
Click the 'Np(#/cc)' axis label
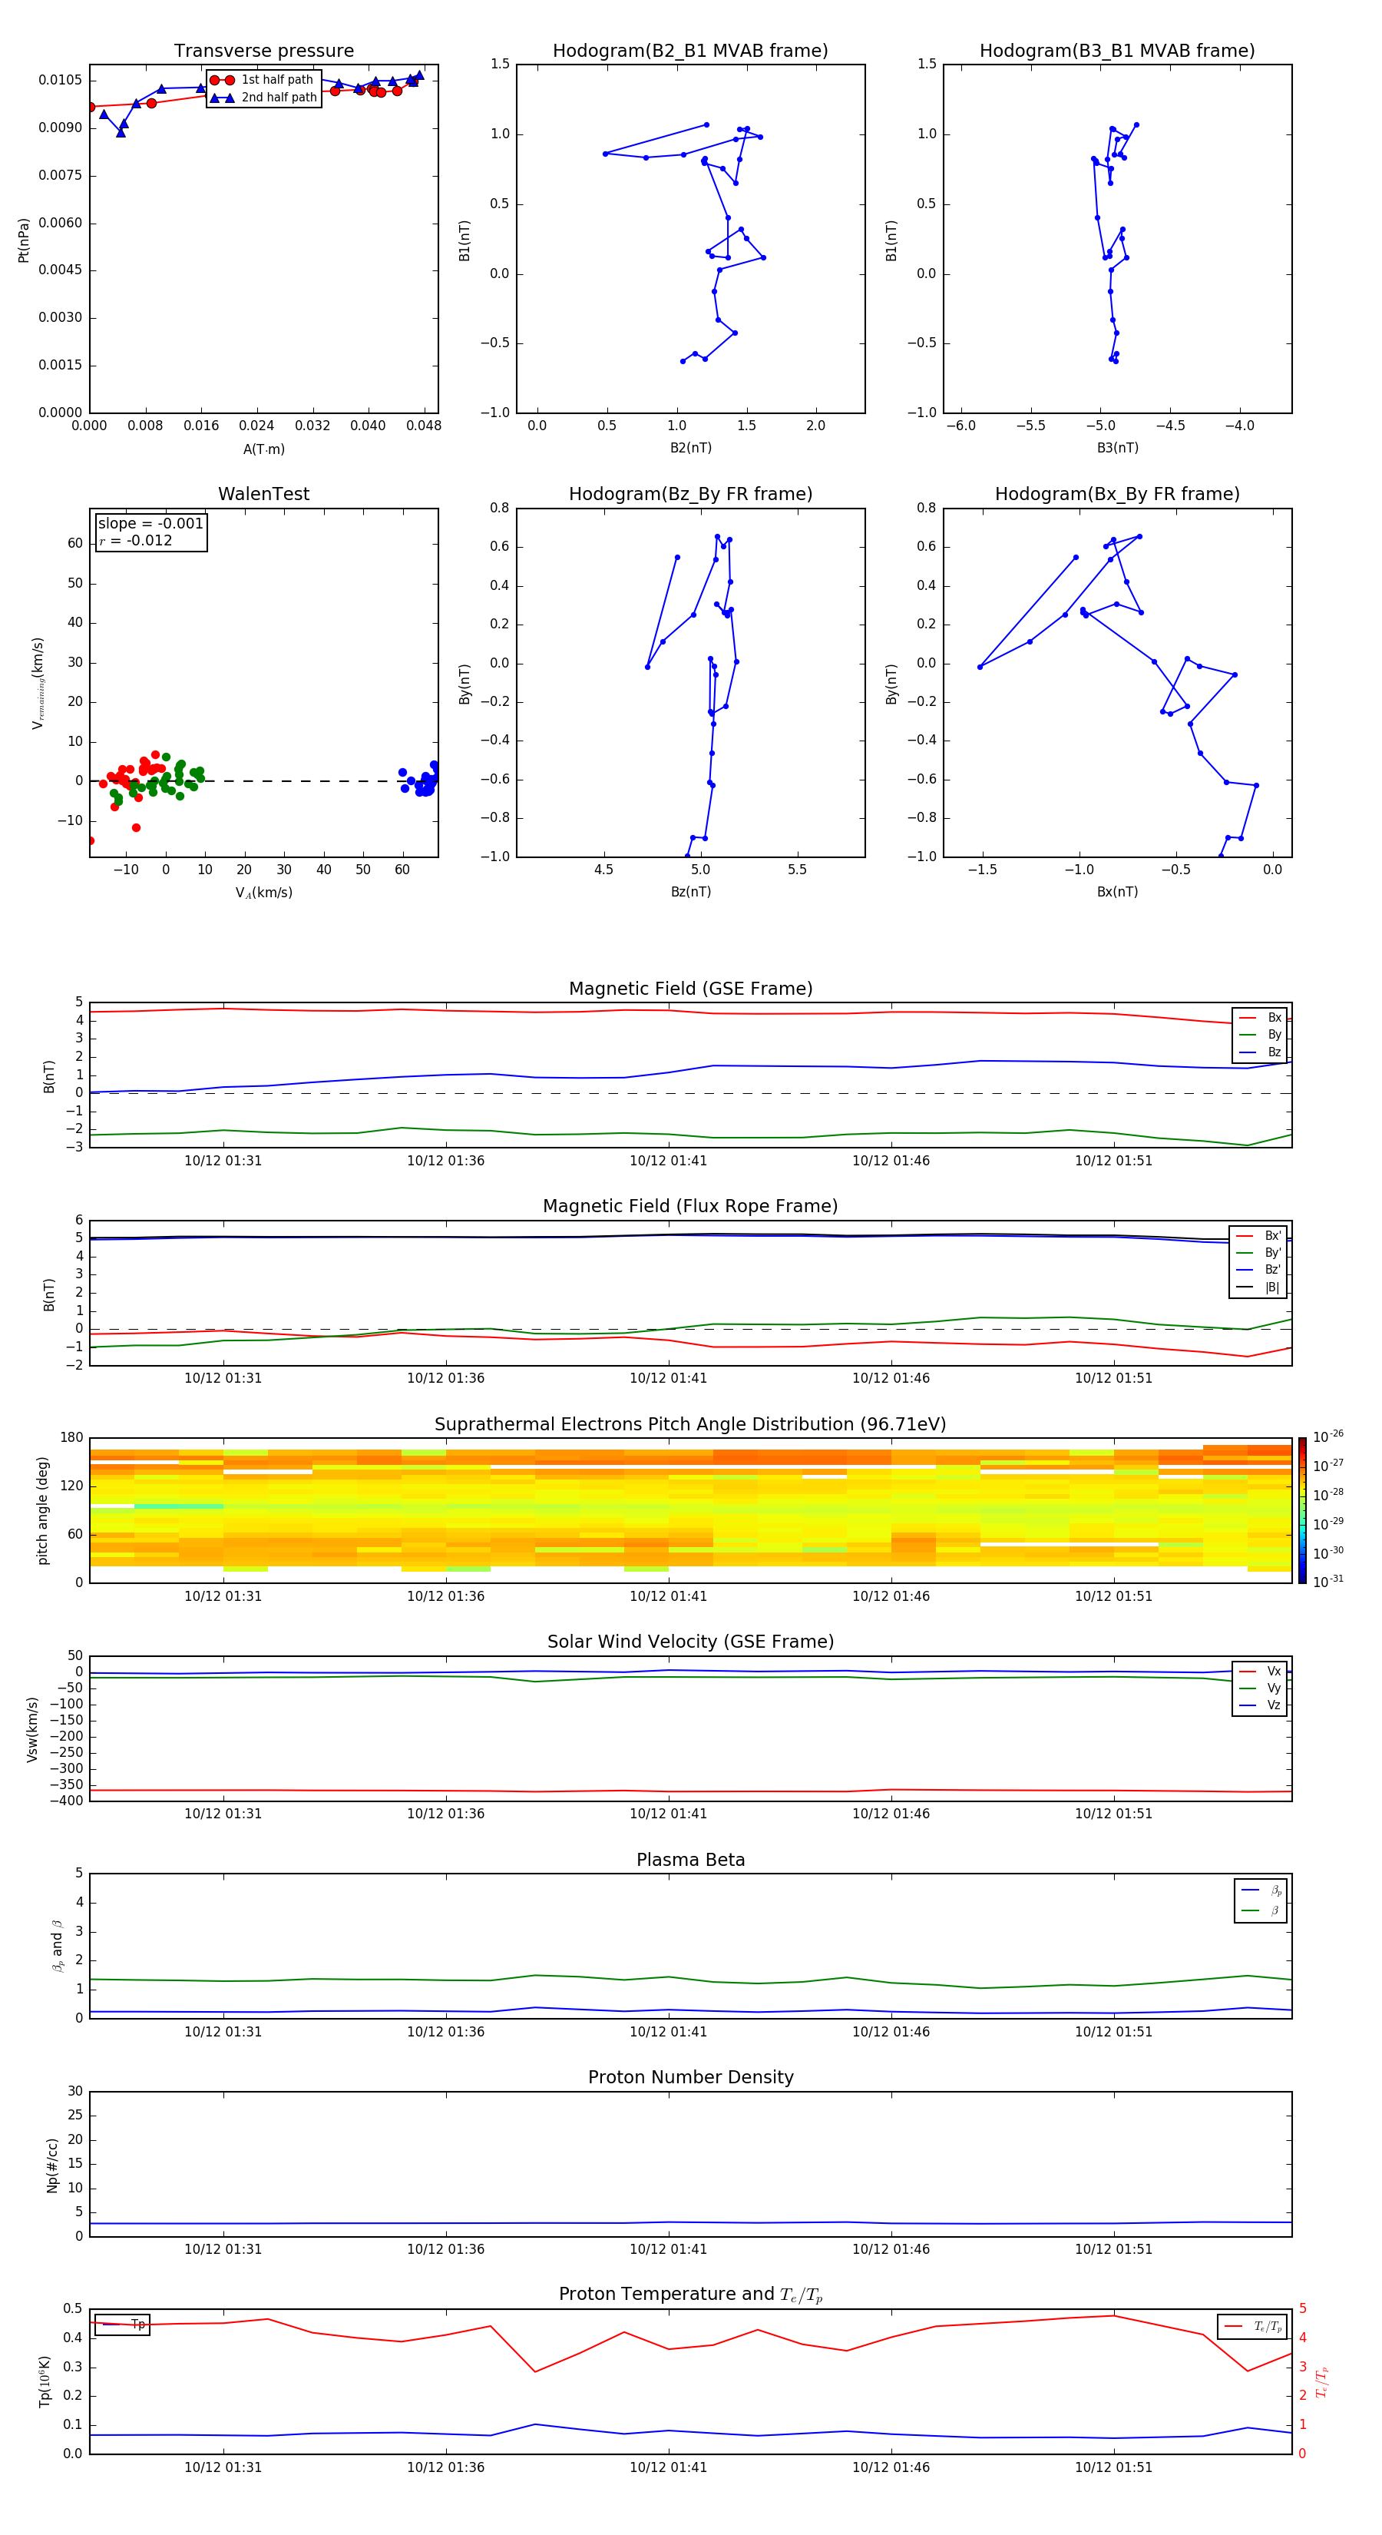52,2164
